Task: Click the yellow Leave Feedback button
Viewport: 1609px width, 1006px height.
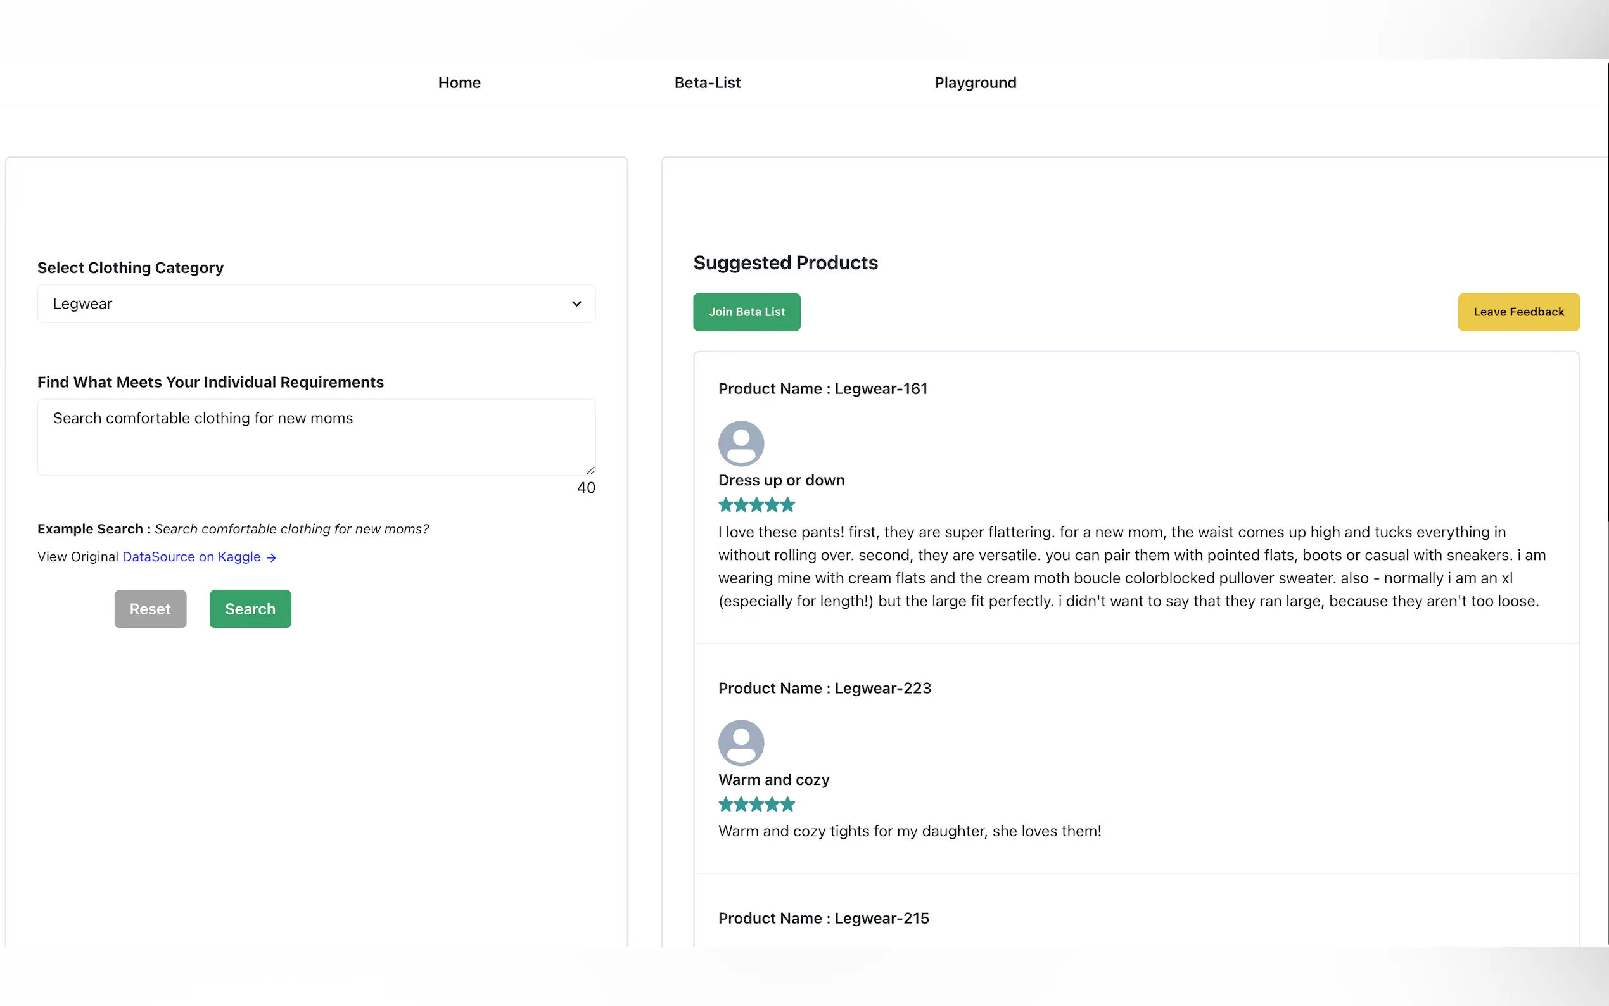Action: coord(1518,312)
